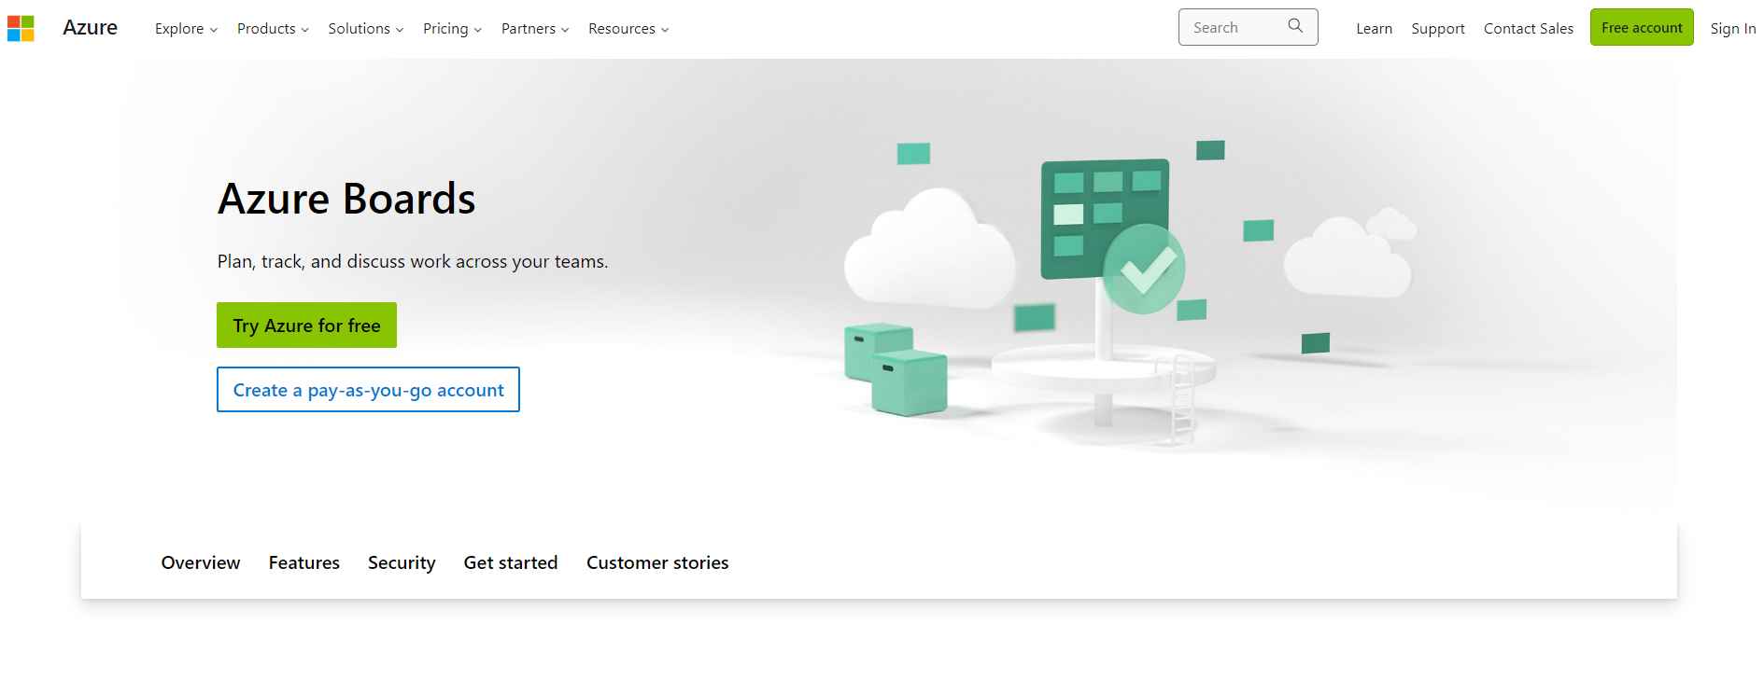The image size is (1764, 679).
Task: Expand the Products dropdown menu
Action: (x=273, y=29)
